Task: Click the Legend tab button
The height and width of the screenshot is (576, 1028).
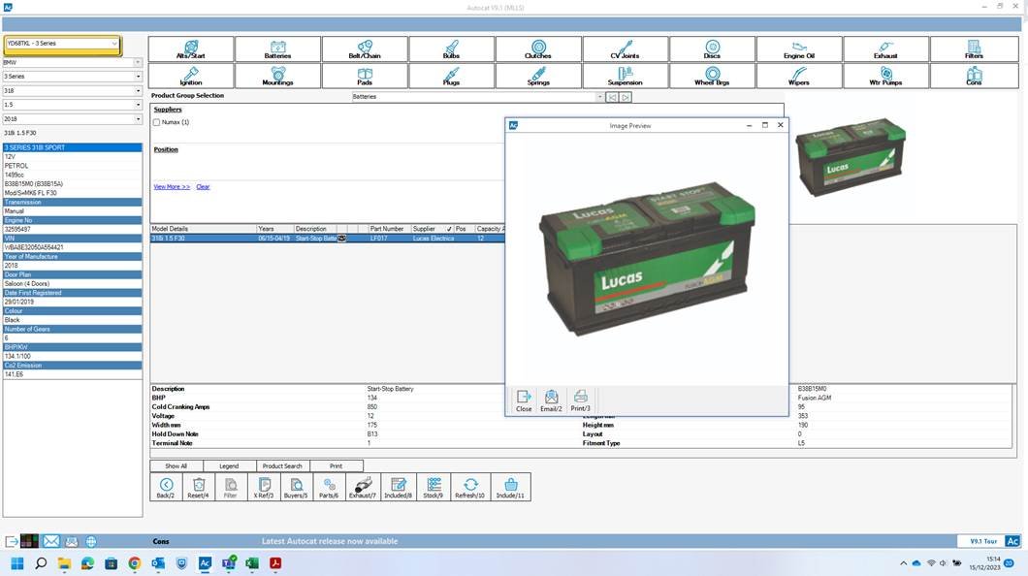Action: (229, 465)
